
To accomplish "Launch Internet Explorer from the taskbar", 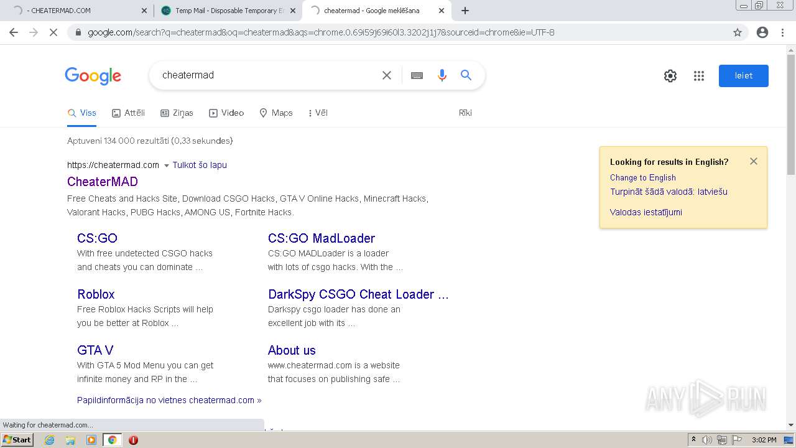I will (50, 440).
